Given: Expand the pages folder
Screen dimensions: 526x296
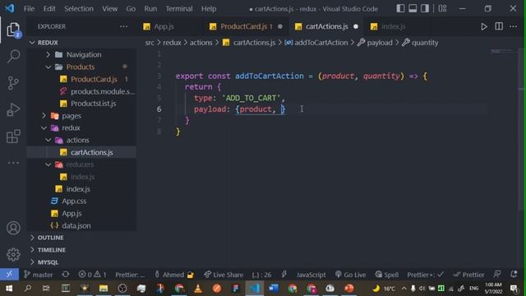Looking at the screenshot, I should click(72, 116).
